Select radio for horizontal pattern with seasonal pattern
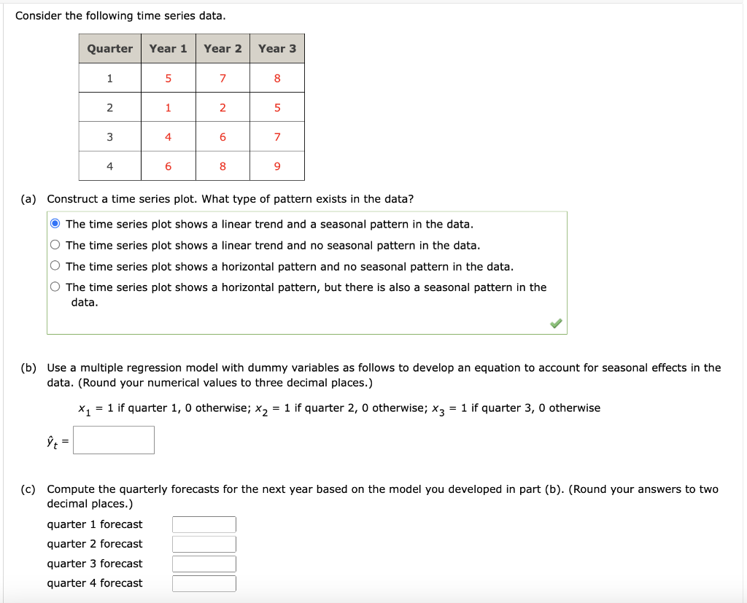Viewport: 747px width, 603px height. tap(55, 286)
